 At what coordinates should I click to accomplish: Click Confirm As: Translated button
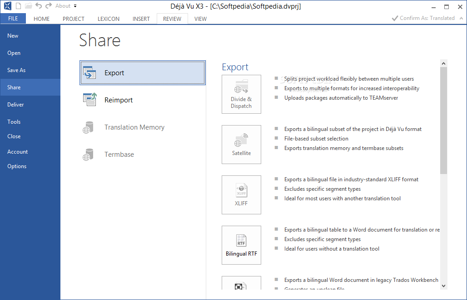point(423,18)
